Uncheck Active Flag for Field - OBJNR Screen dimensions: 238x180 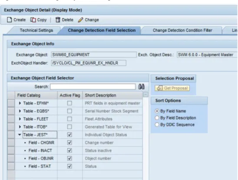point(69,158)
